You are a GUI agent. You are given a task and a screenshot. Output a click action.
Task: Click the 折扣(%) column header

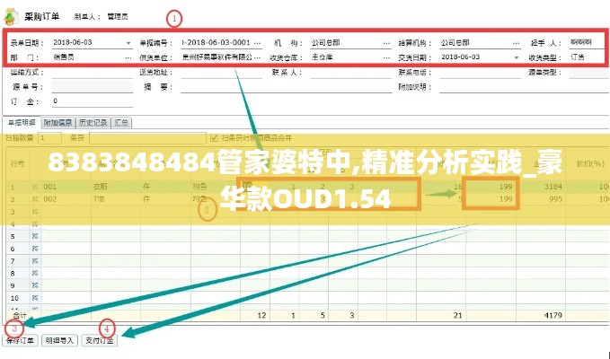pos(588,164)
